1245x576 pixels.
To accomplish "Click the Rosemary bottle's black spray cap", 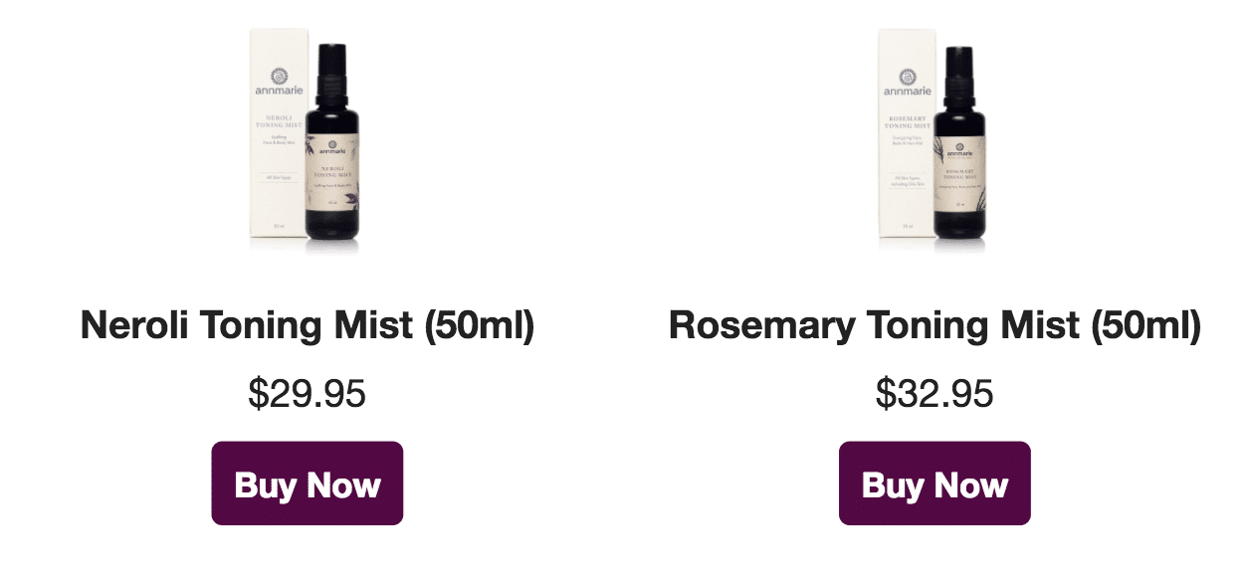I will tap(959, 74).
